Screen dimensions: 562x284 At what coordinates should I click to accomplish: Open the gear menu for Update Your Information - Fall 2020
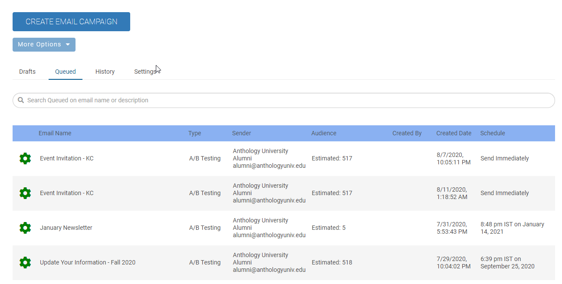25,262
